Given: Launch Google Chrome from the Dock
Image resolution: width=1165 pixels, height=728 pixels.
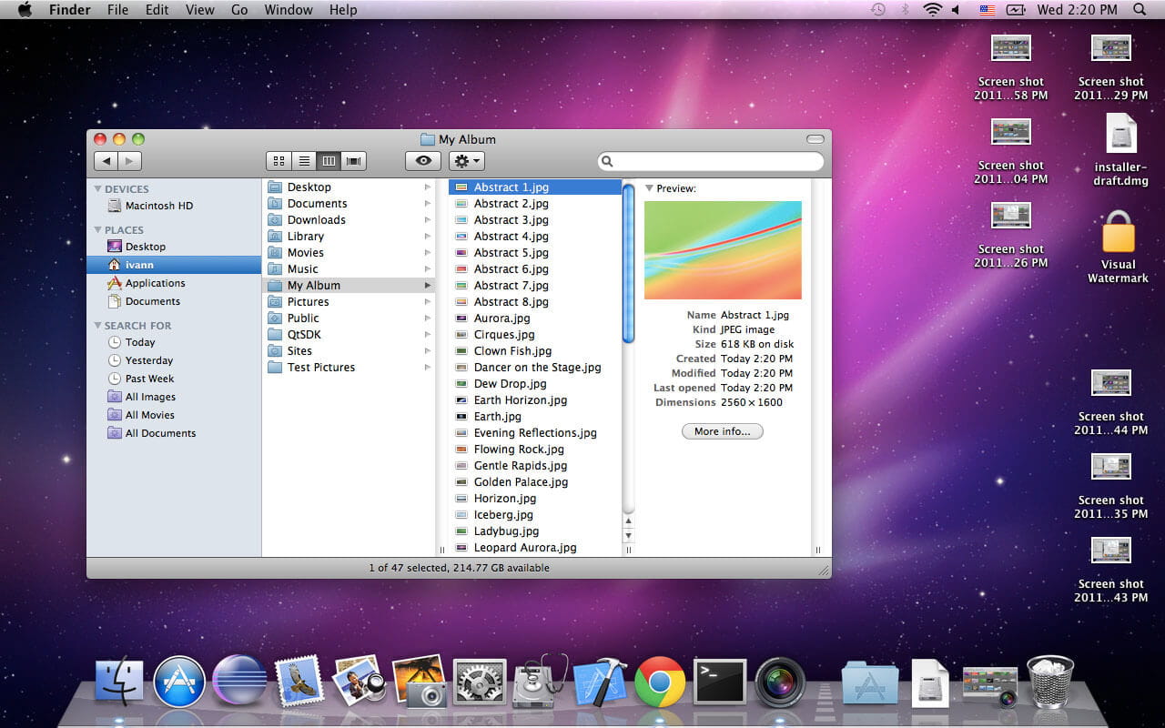Looking at the screenshot, I should pos(660,682).
